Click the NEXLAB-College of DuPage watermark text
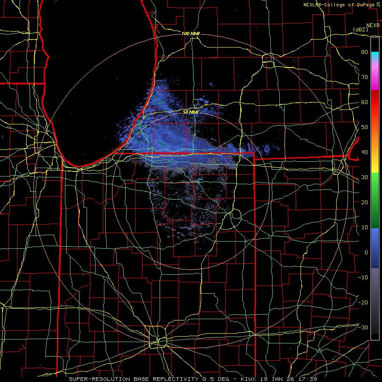This screenshot has width=382, height=382. [x=339, y=5]
